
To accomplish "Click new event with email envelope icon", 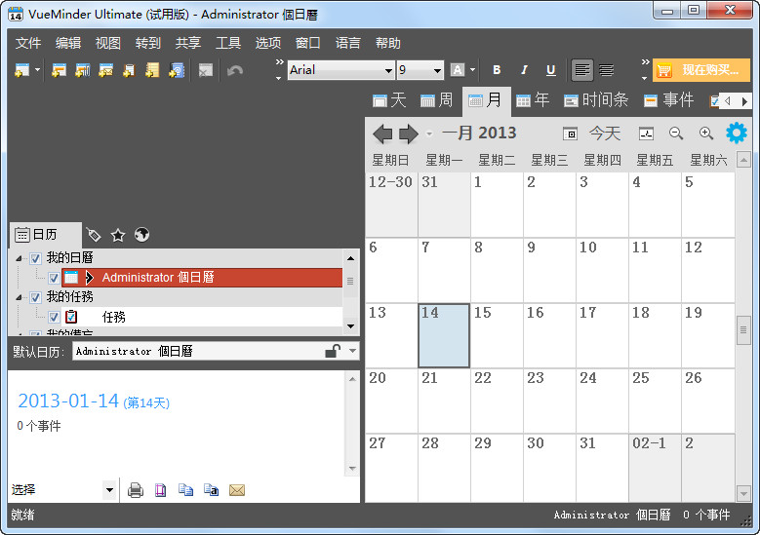I will pos(105,71).
